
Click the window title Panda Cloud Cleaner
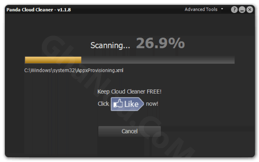(x=30, y=10)
